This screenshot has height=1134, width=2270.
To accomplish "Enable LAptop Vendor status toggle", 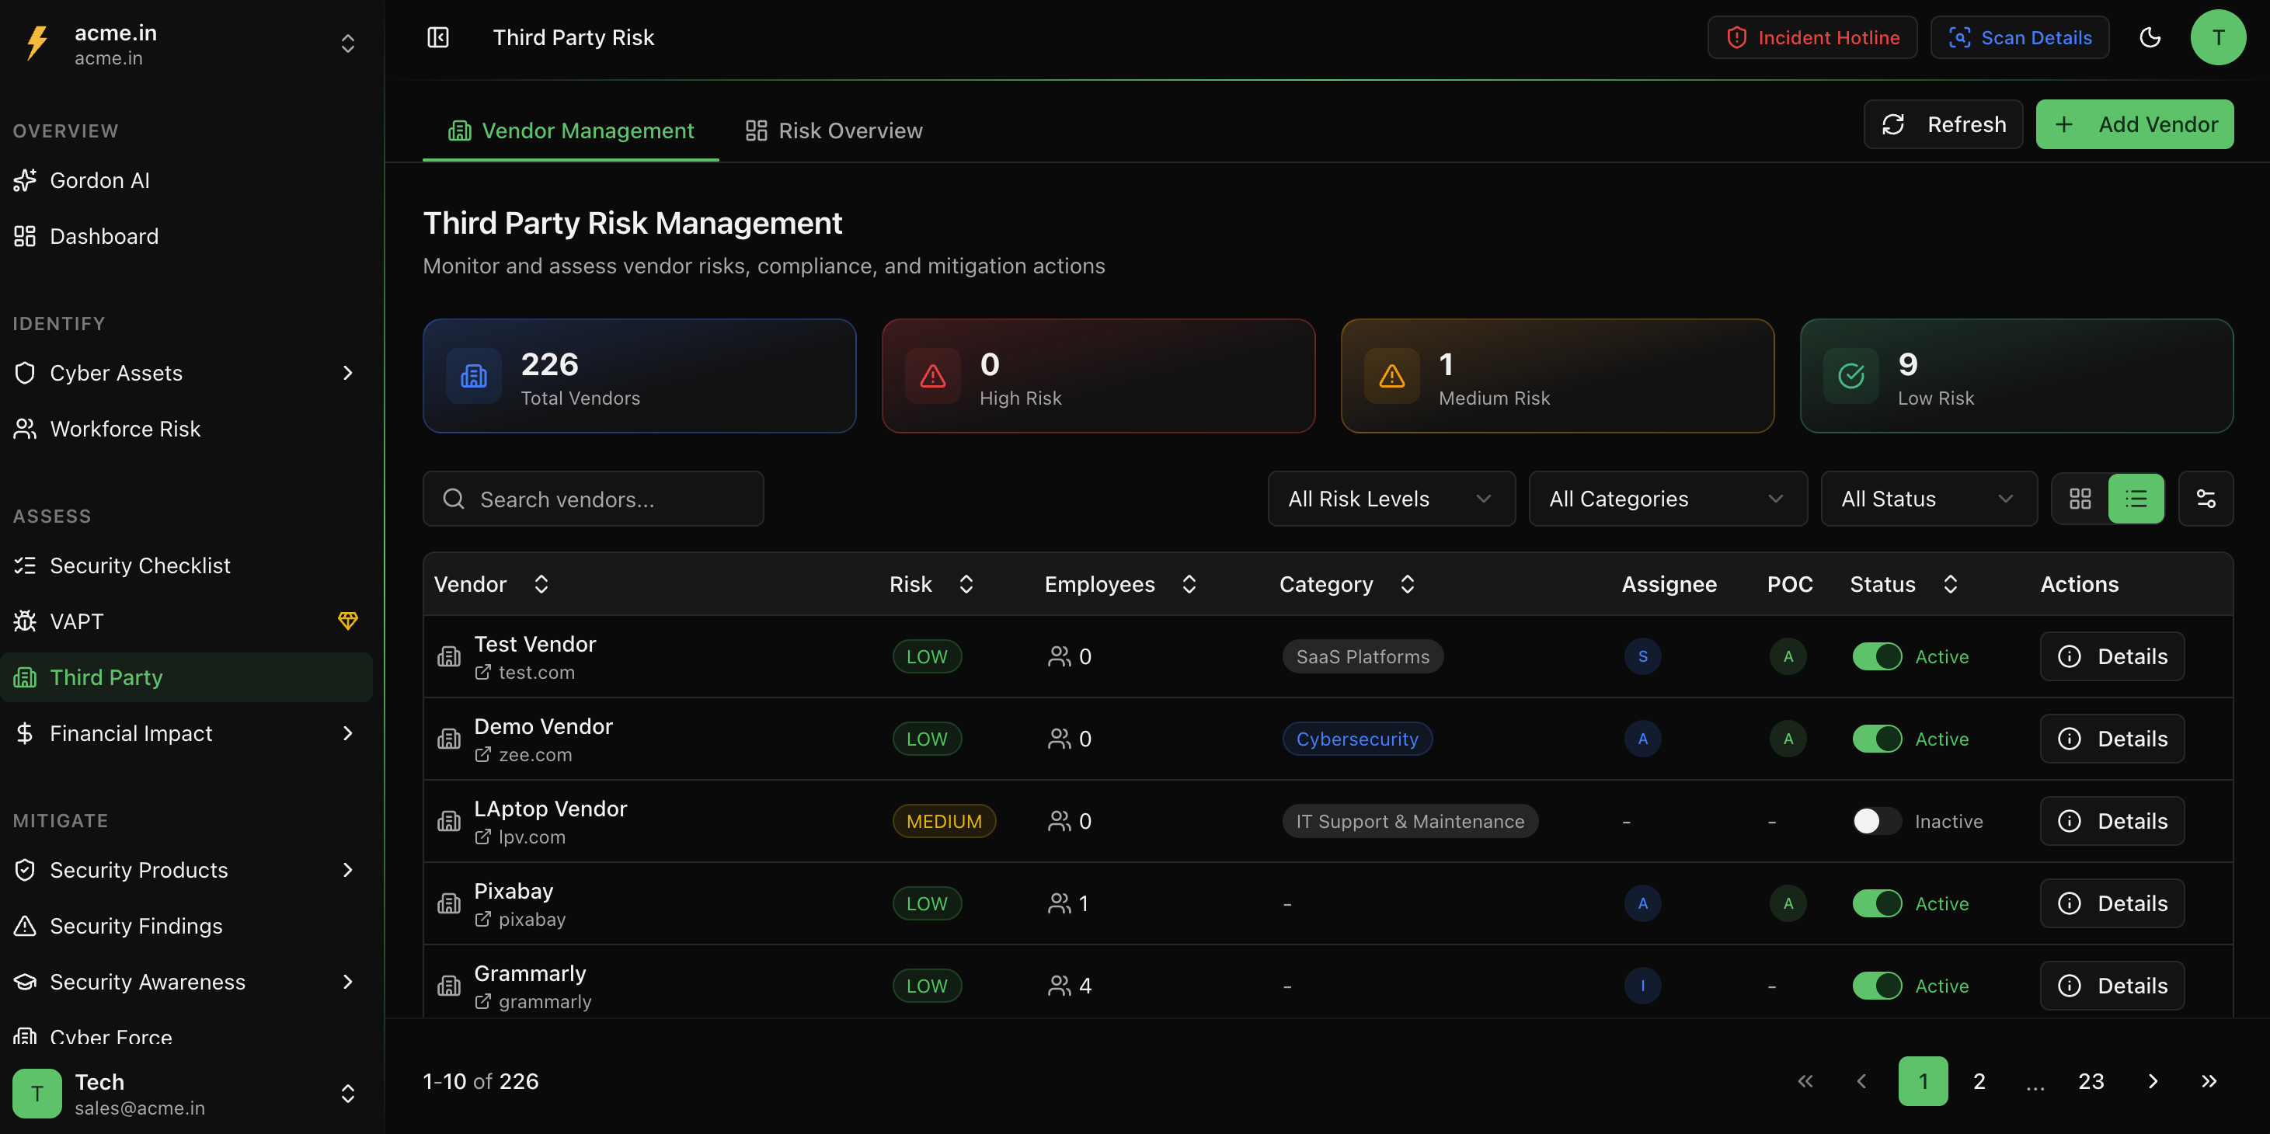I will [1877, 821].
